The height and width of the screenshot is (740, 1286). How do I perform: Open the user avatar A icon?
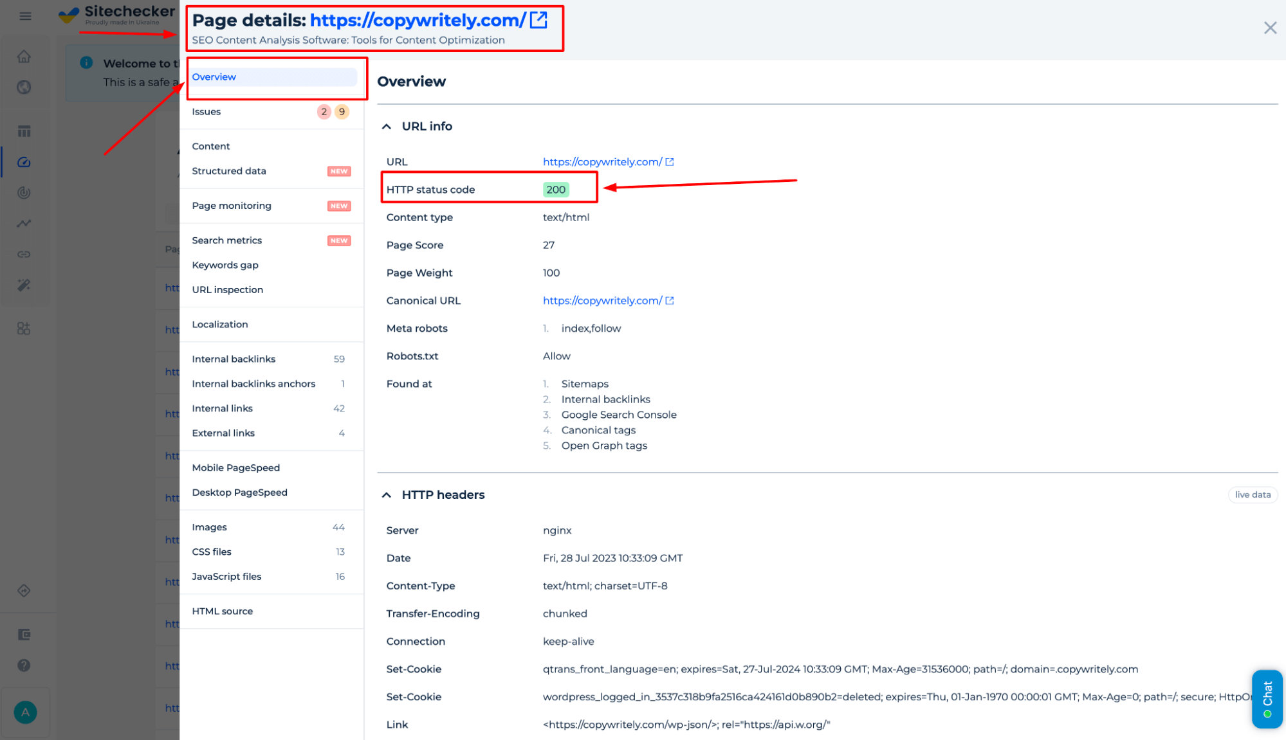point(25,712)
